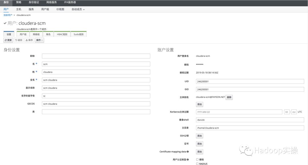The image size is (308, 165).
Task: Focus the Kerberos主体过期 date field
Action: [239, 112]
